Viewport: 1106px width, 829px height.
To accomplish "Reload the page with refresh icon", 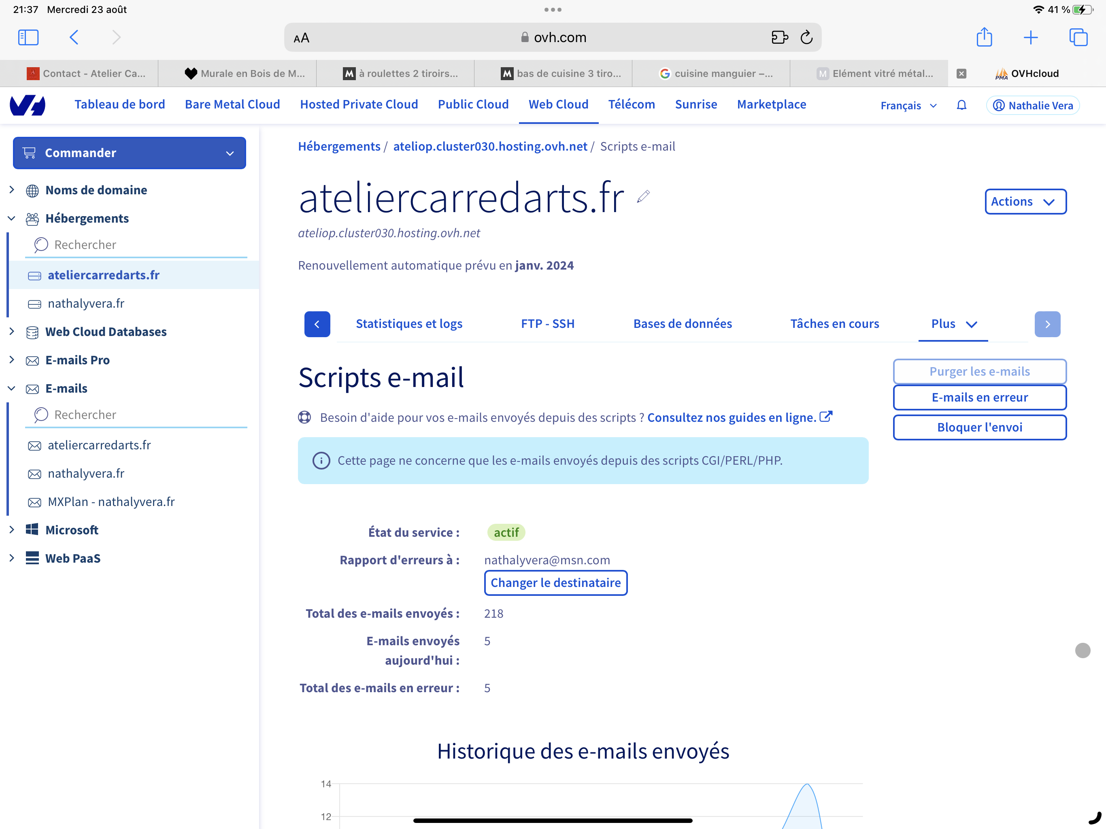I will pyautogui.click(x=806, y=38).
